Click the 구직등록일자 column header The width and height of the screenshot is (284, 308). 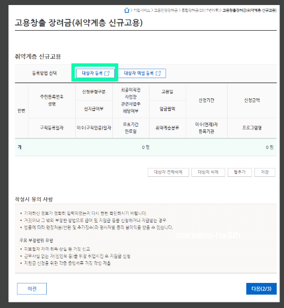(x=52, y=128)
